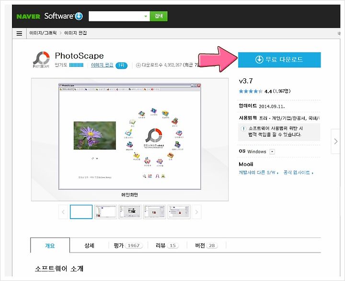Click the NAVER logo

click(28, 16)
